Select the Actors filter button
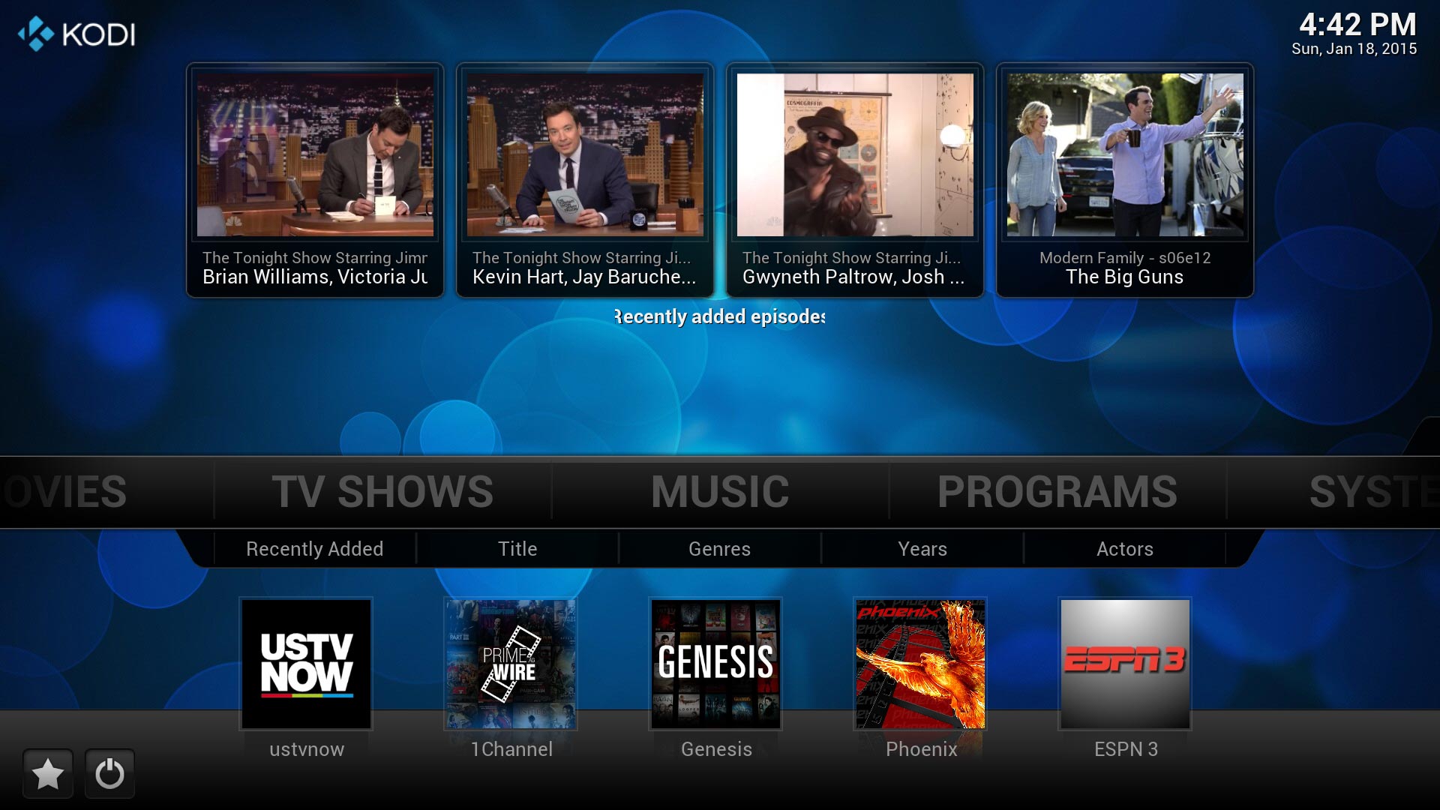The height and width of the screenshot is (810, 1440). coord(1126,548)
